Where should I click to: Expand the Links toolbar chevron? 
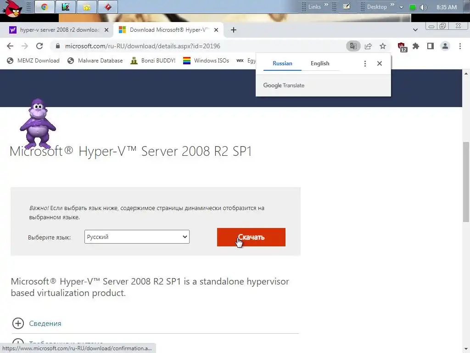326,4
